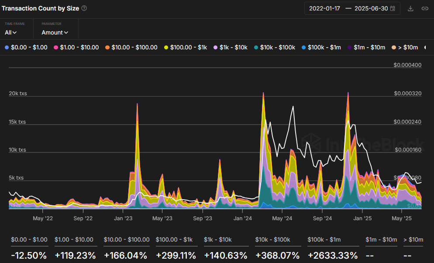This screenshot has height=263, width=434.
Task: Download the chart data
Action: (410, 9)
